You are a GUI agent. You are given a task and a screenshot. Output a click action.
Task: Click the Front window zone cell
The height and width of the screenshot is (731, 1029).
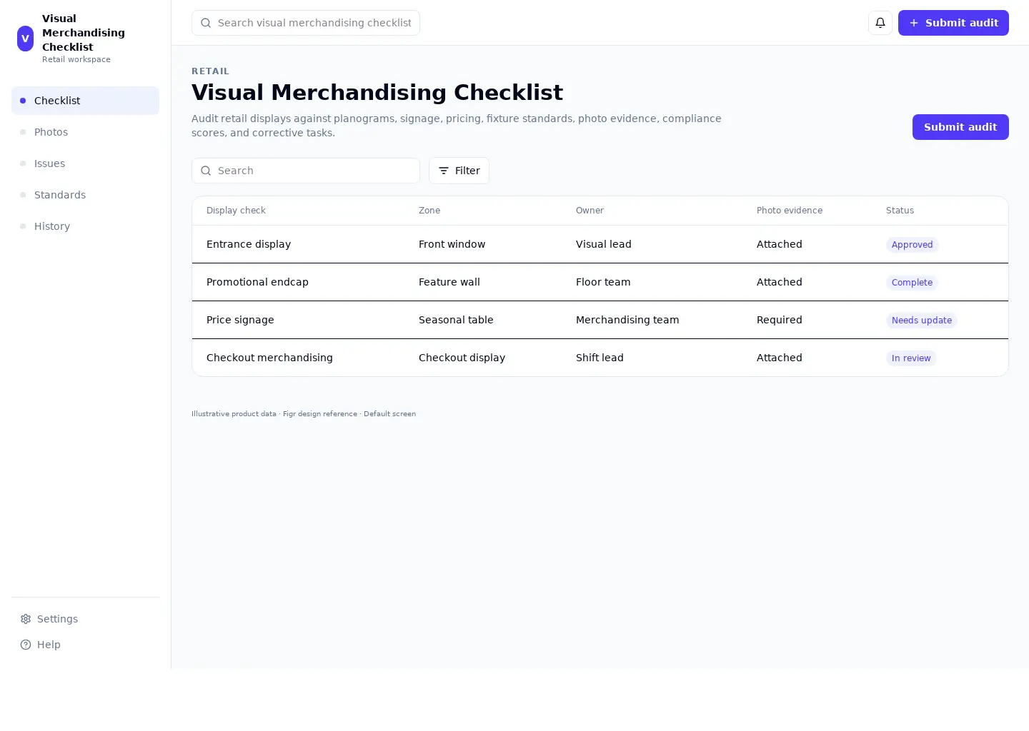(x=452, y=244)
